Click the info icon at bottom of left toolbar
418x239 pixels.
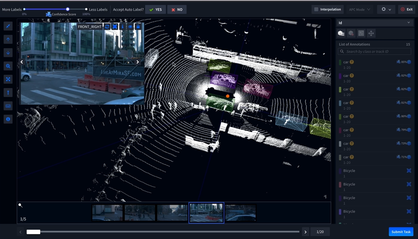[8, 119]
